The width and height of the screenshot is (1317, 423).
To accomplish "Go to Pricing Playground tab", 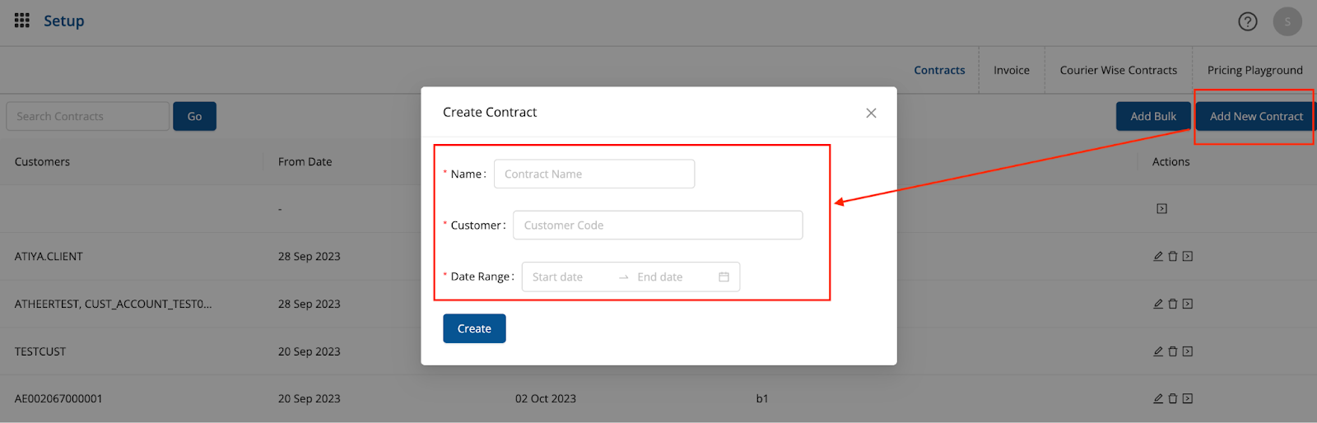I will coord(1254,71).
